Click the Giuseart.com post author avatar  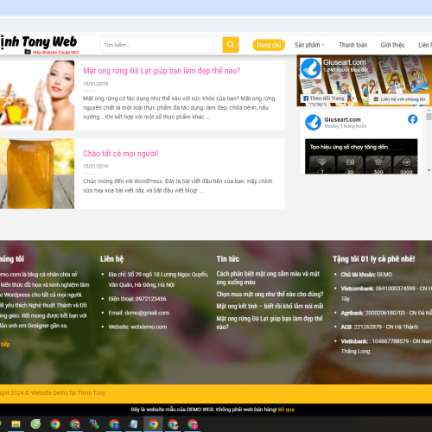(313, 122)
